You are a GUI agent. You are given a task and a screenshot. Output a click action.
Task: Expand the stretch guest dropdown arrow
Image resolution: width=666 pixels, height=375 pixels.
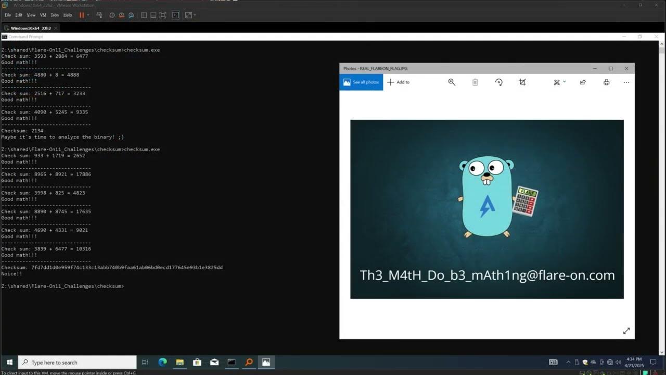click(x=195, y=15)
